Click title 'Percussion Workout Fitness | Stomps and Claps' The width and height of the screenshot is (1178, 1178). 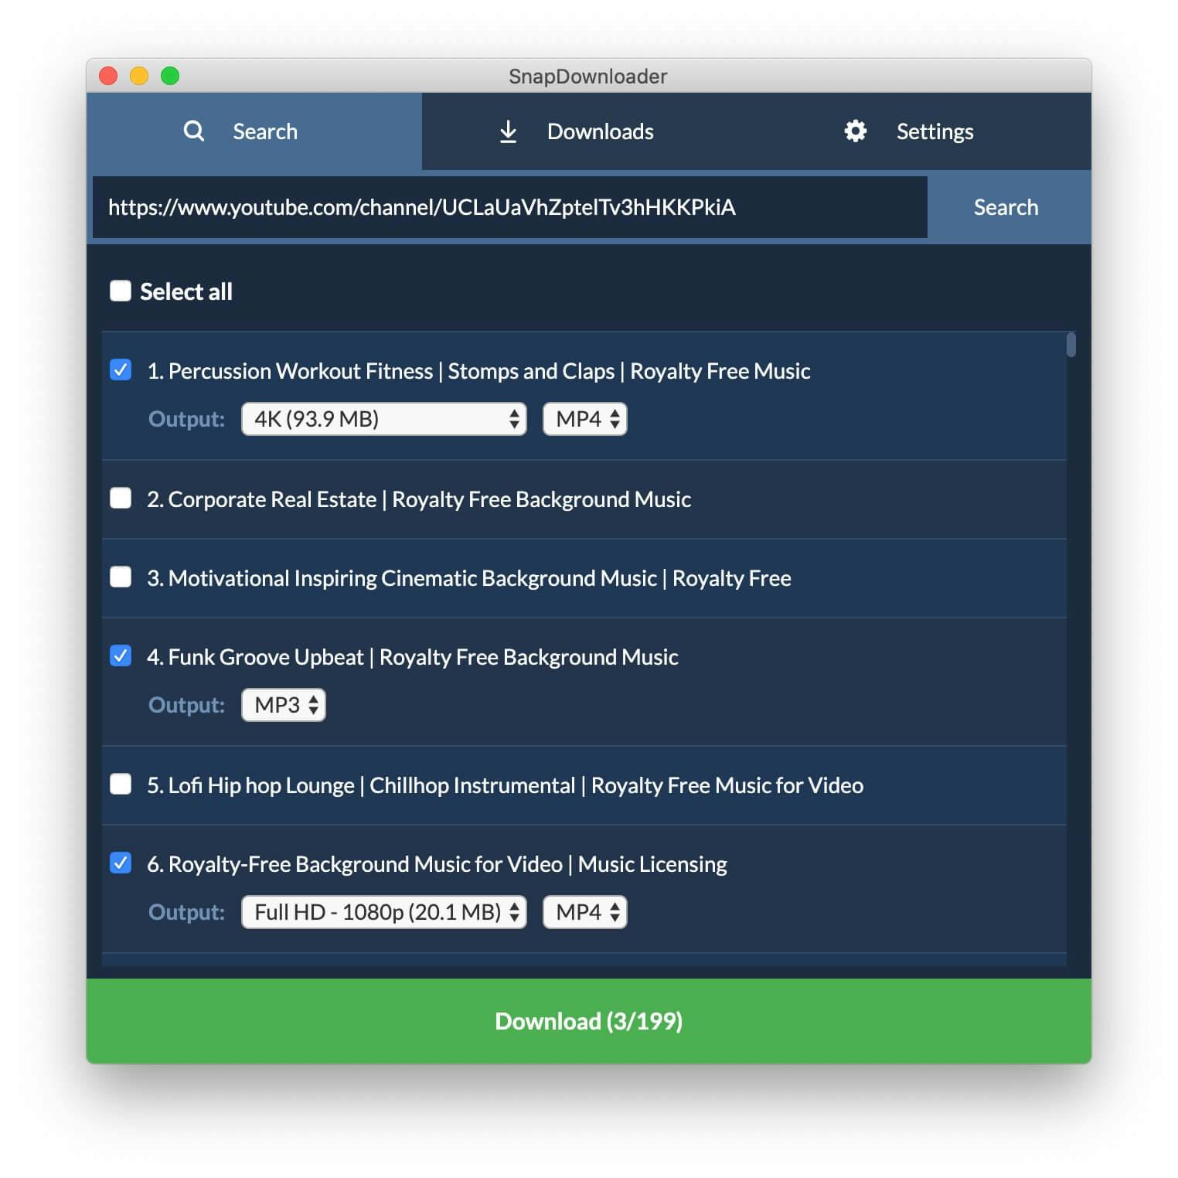click(391, 371)
